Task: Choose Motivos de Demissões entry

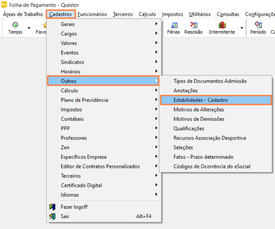Action: tap(199, 119)
